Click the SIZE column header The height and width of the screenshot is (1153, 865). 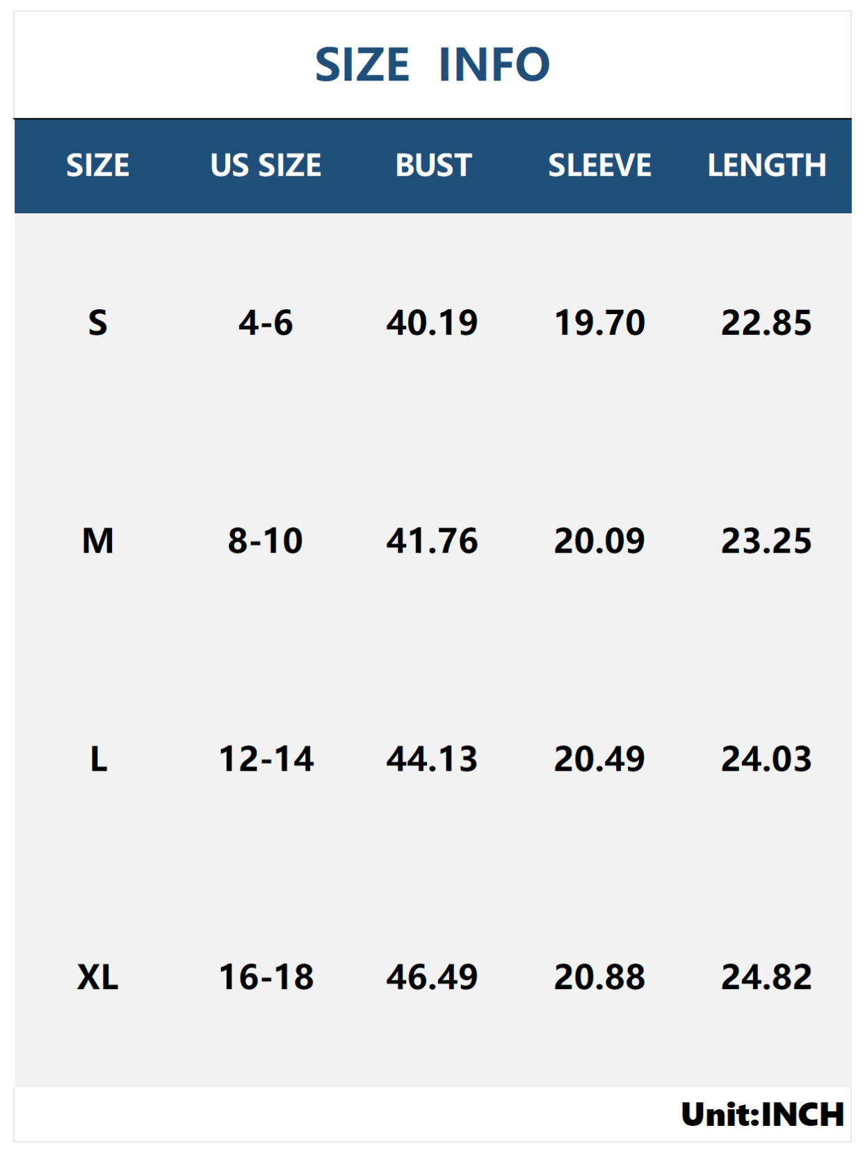click(98, 165)
